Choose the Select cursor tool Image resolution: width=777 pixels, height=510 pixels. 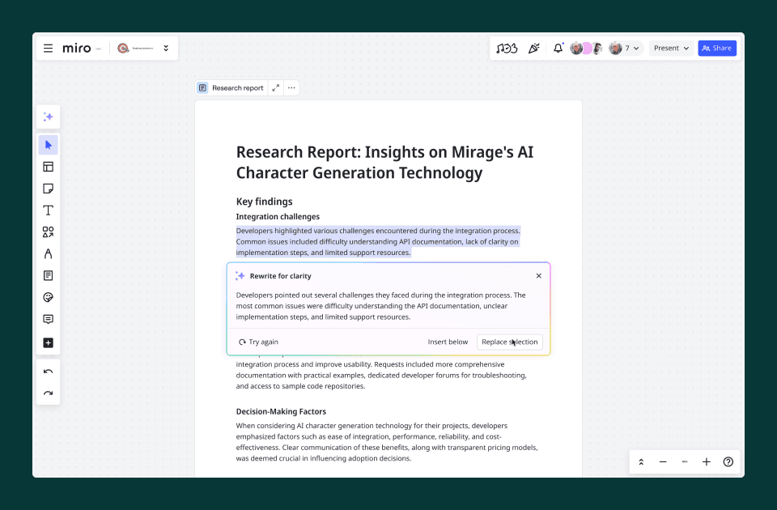click(x=48, y=145)
